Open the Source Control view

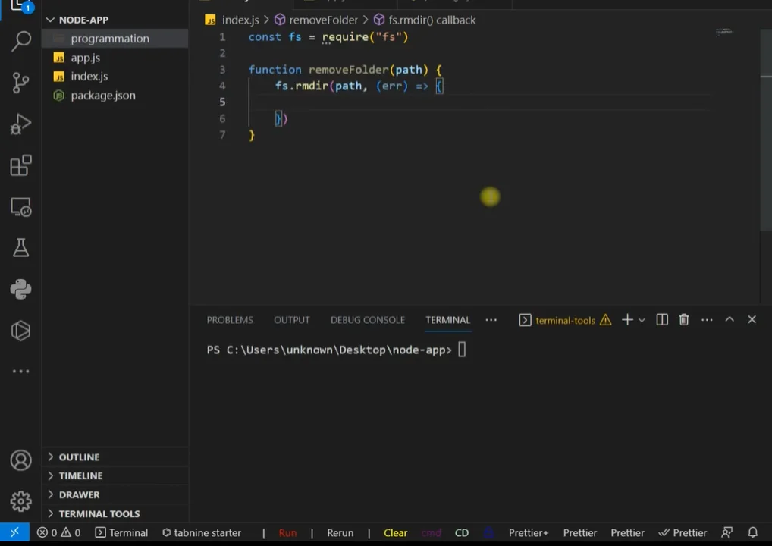(x=20, y=83)
